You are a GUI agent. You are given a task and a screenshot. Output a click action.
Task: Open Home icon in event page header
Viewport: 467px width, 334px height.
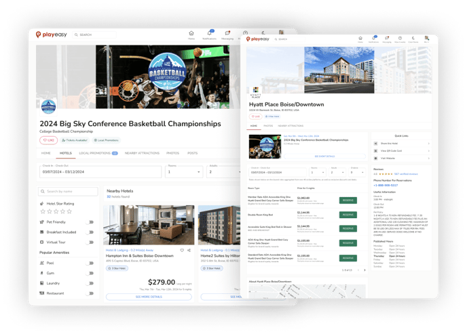pos(191,33)
